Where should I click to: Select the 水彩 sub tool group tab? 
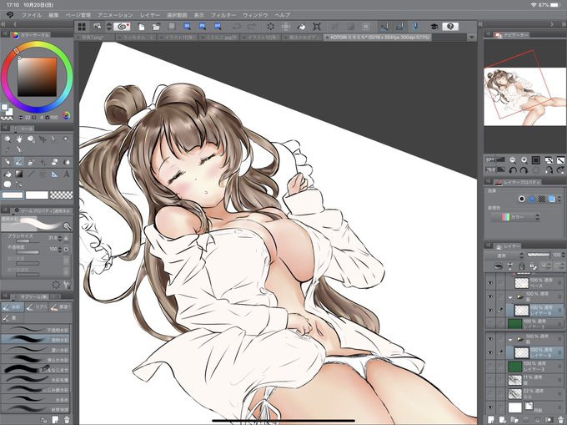pyautogui.click(x=13, y=307)
